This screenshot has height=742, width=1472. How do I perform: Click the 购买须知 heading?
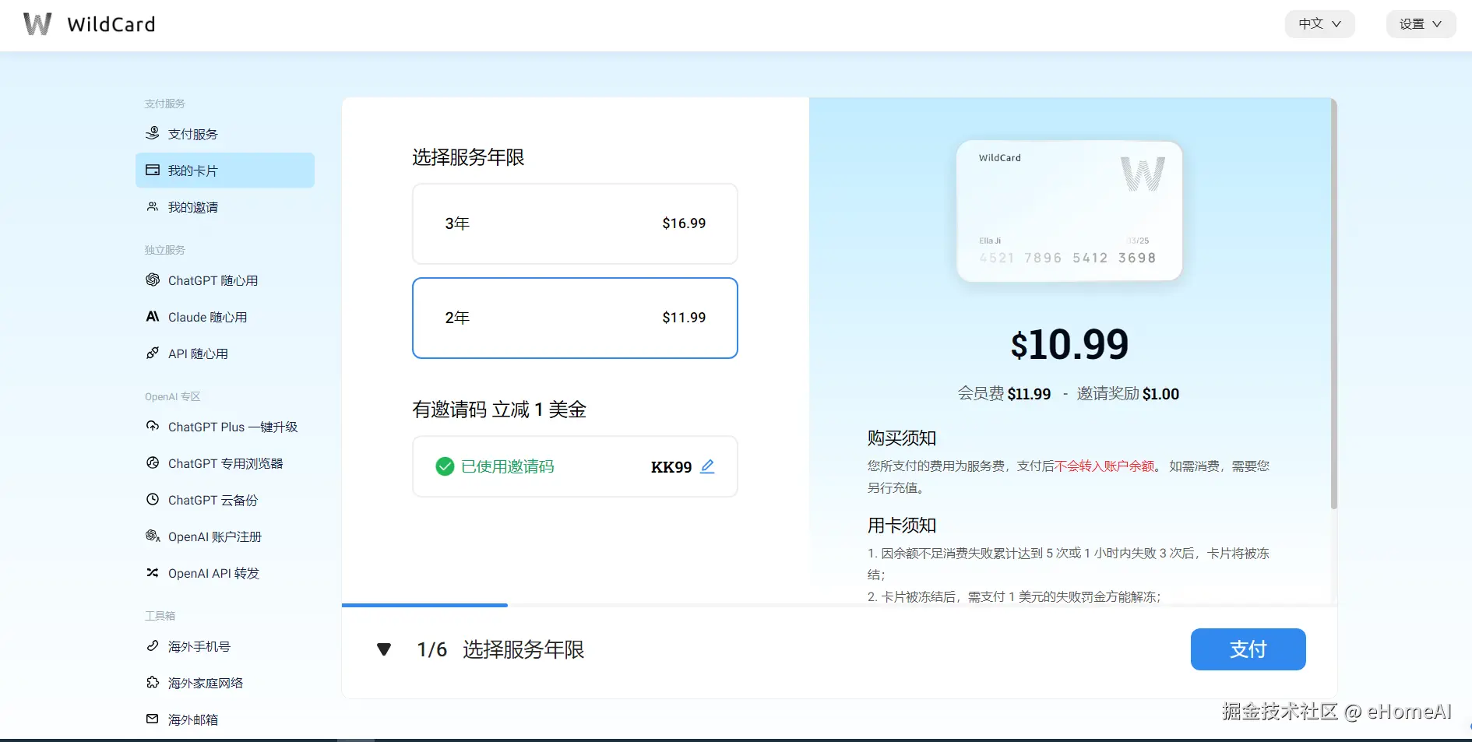(x=902, y=438)
